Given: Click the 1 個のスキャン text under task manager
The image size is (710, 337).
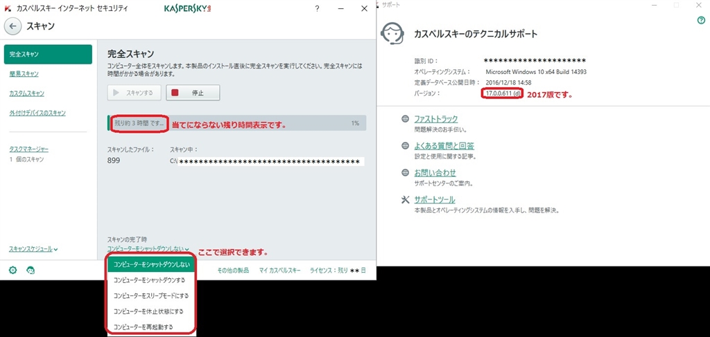Looking at the screenshot, I should 27,159.
